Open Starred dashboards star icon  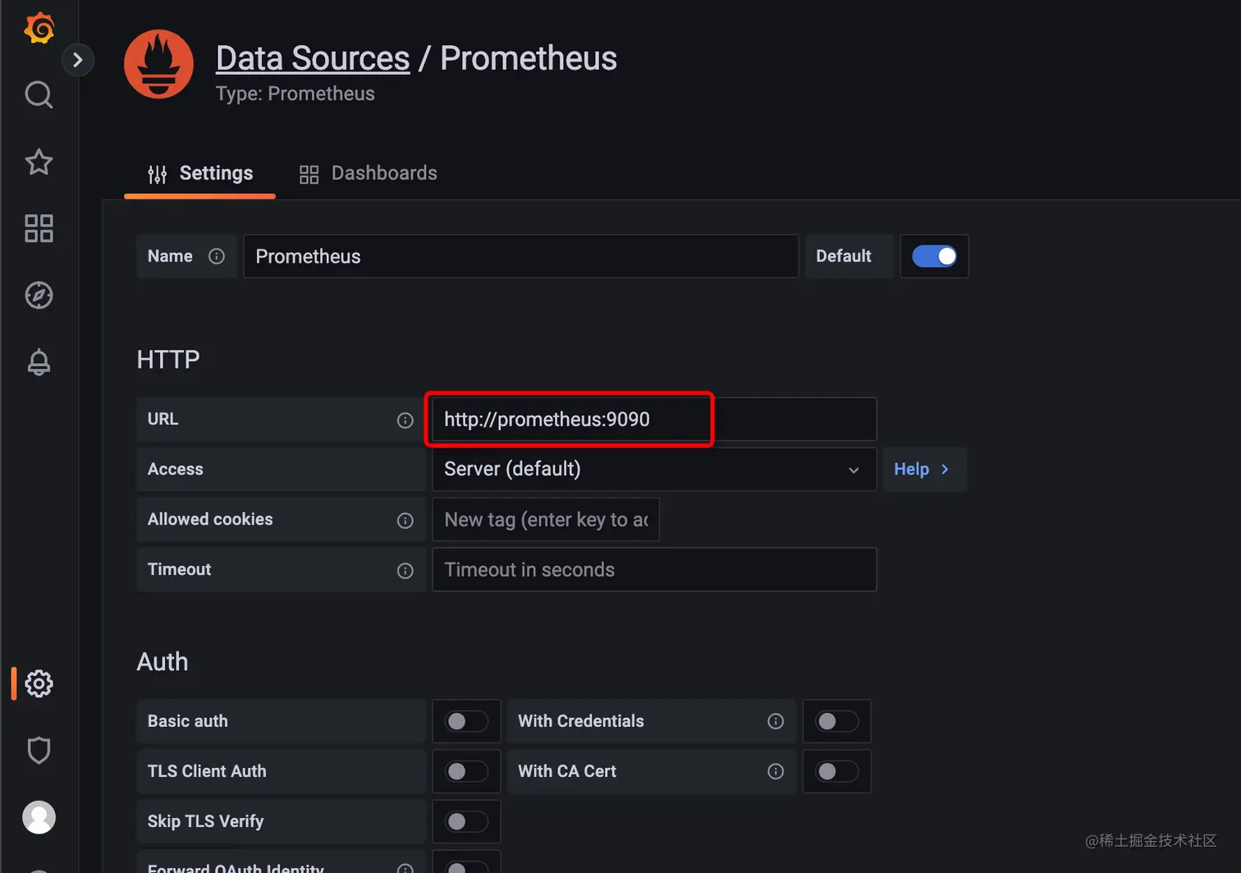point(39,162)
